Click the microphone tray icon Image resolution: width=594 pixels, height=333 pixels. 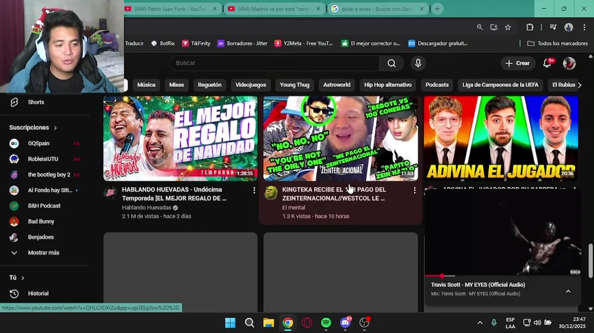point(494,322)
